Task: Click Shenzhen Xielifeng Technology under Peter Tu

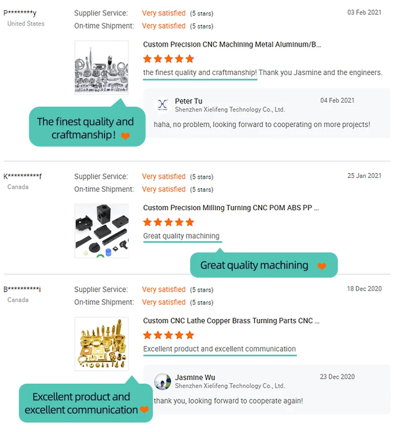Action: pyautogui.click(x=230, y=110)
